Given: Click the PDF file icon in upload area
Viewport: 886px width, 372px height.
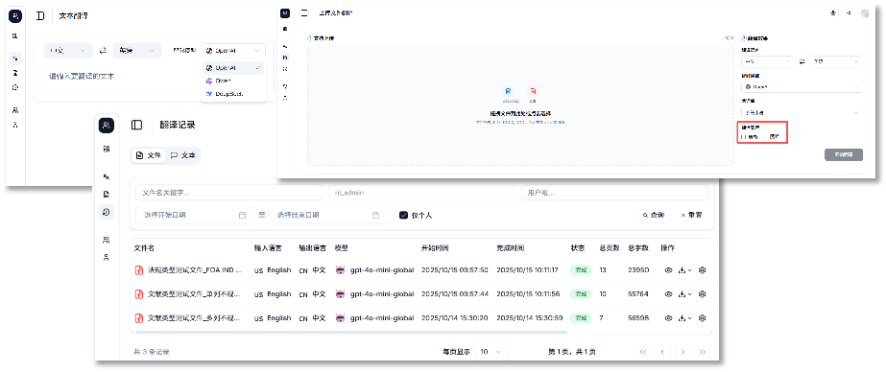Looking at the screenshot, I should click(x=533, y=91).
